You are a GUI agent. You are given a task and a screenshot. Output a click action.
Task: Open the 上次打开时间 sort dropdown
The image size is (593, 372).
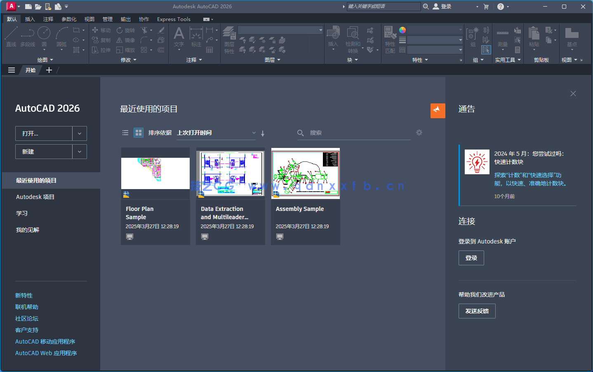[253, 133]
